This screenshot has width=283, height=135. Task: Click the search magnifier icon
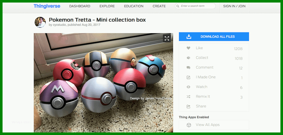[178, 6]
